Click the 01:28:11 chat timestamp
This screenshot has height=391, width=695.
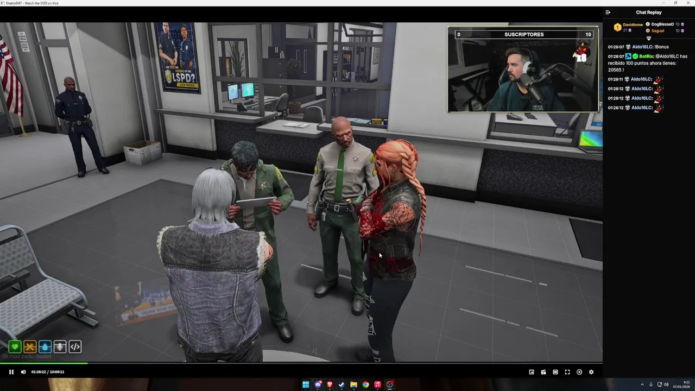pos(616,79)
